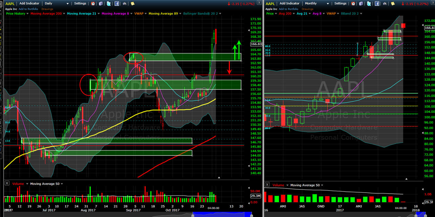435x217 pixels.
Task: Click Add Indicator in the Monthly chart
Action: coord(289,3)
